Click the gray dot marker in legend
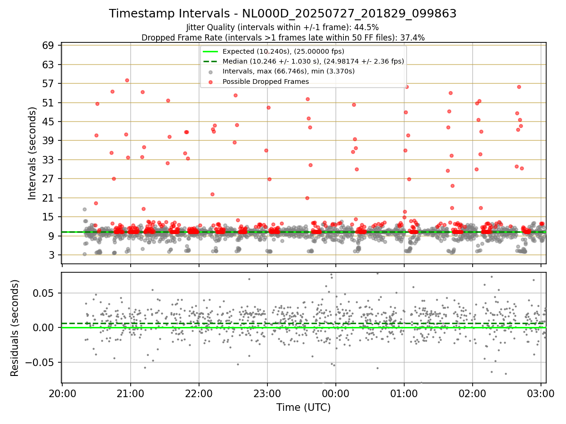 (210, 72)
